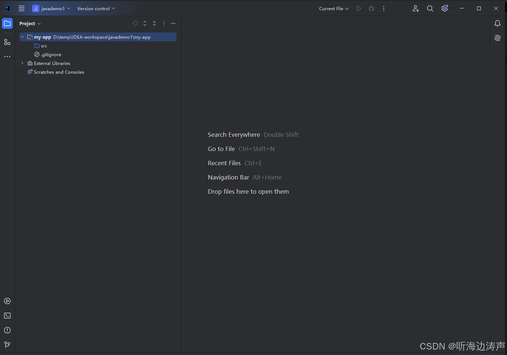Open the Git tool window icon
This screenshot has width=507, height=355.
point(7,345)
